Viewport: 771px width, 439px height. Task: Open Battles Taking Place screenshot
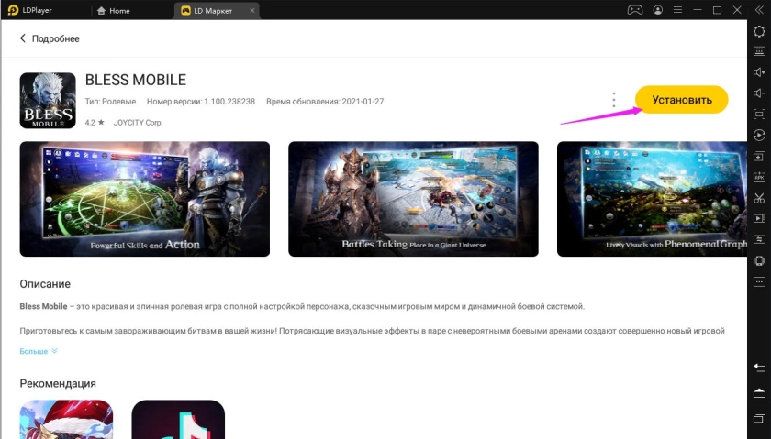coord(413,199)
